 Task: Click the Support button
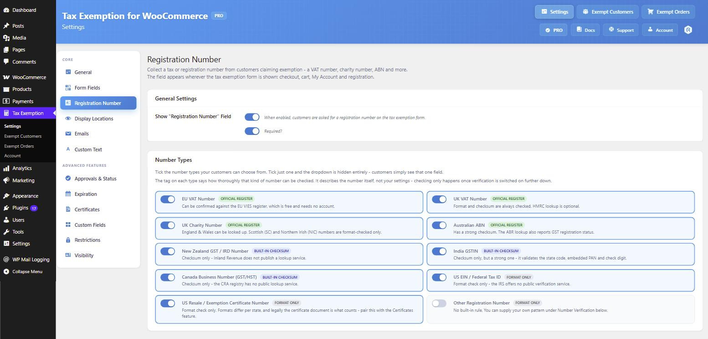click(621, 30)
